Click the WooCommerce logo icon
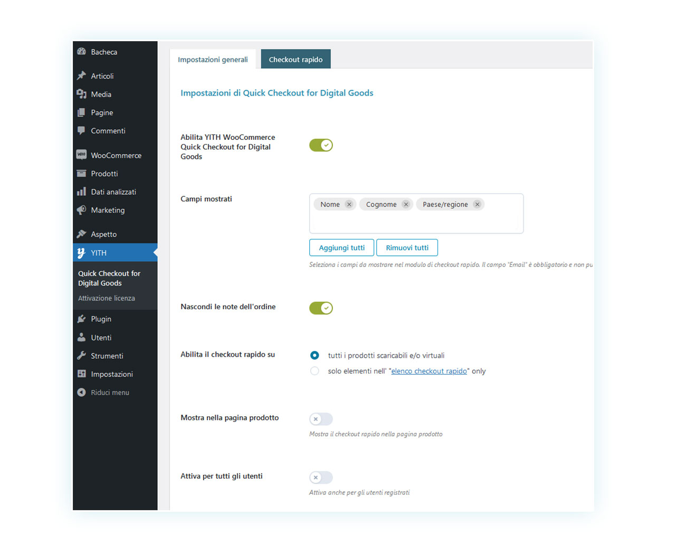Viewport: 686px width, 554px height. click(81, 155)
